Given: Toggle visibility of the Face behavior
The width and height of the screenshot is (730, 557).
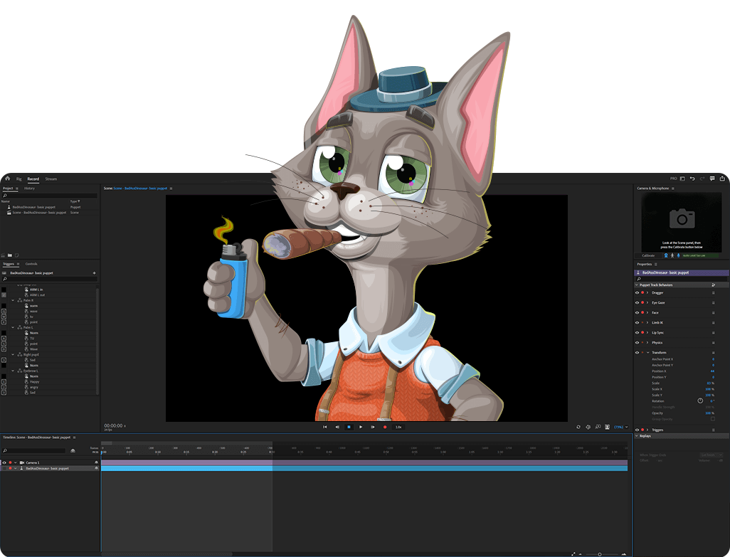Looking at the screenshot, I should 637,312.
